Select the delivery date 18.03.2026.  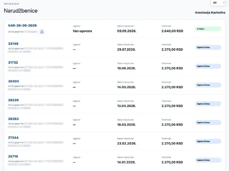(127, 125)
